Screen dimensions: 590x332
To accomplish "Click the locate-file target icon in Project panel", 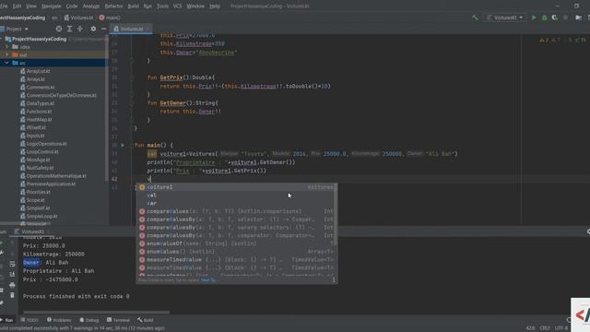I will point(59,29).
